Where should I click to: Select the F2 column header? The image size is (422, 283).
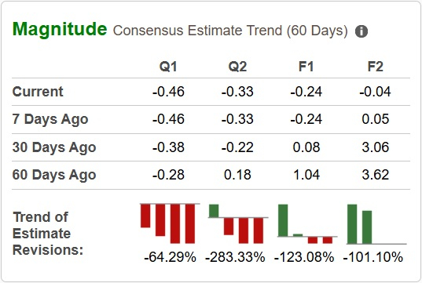point(375,67)
